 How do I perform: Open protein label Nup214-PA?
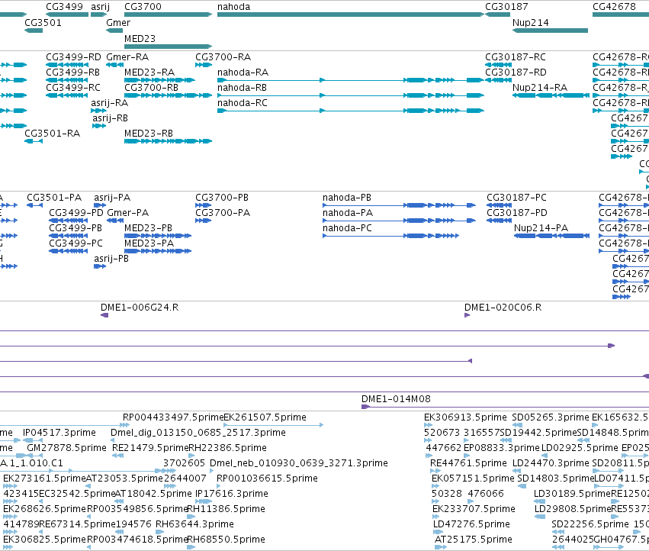tap(541, 228)
